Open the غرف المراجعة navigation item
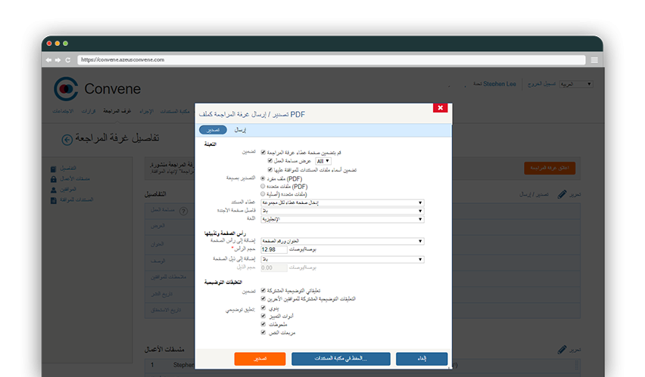The width and height of the screenshot is (645, 377). [x=117, y=111]
